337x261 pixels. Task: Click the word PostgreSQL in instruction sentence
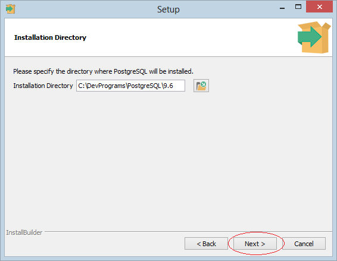(x=130, y=71)
